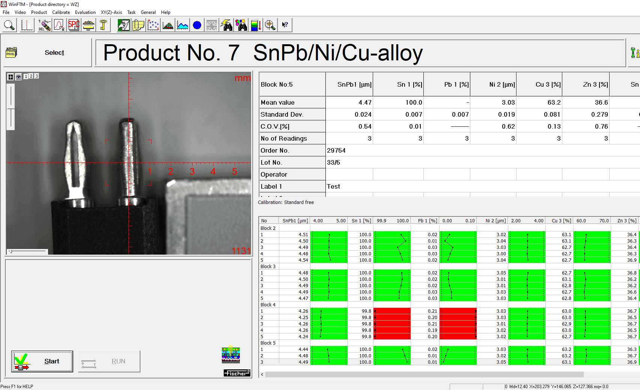Click the specimen dish toolbar icon
Image resolution: width=640 pixels, height=390 pixels.
point(88,25)
